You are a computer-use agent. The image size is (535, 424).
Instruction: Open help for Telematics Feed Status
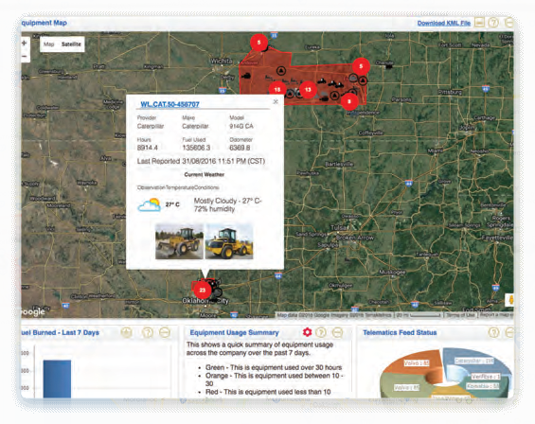click(493, 332)
